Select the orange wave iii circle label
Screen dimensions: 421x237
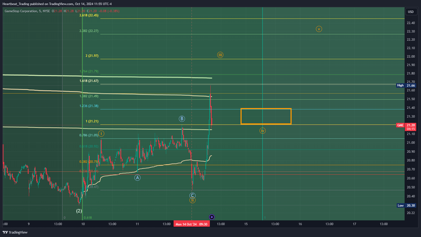pos(220,55)
